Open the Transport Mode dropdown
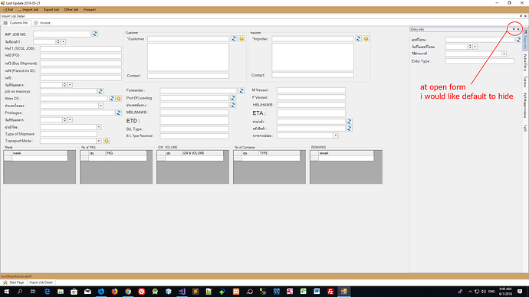This screenshot has height=297, width=529. point(99,141)
